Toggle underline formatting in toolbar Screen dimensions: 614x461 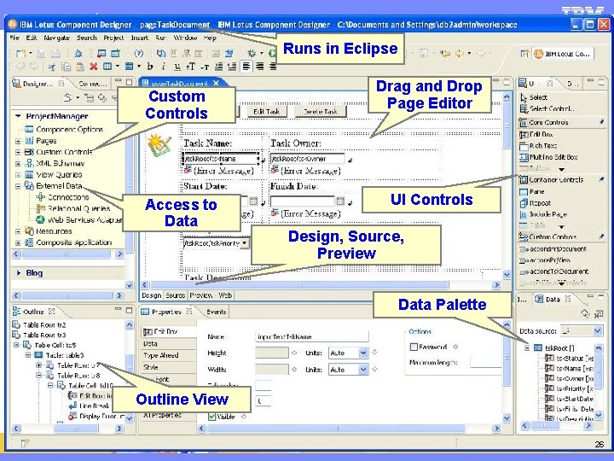177,67
